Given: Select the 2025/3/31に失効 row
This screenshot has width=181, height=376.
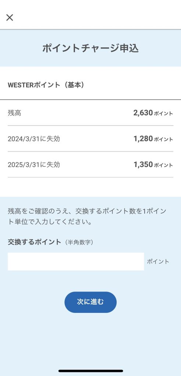Looking at the screenshot, I should [90, 164].
